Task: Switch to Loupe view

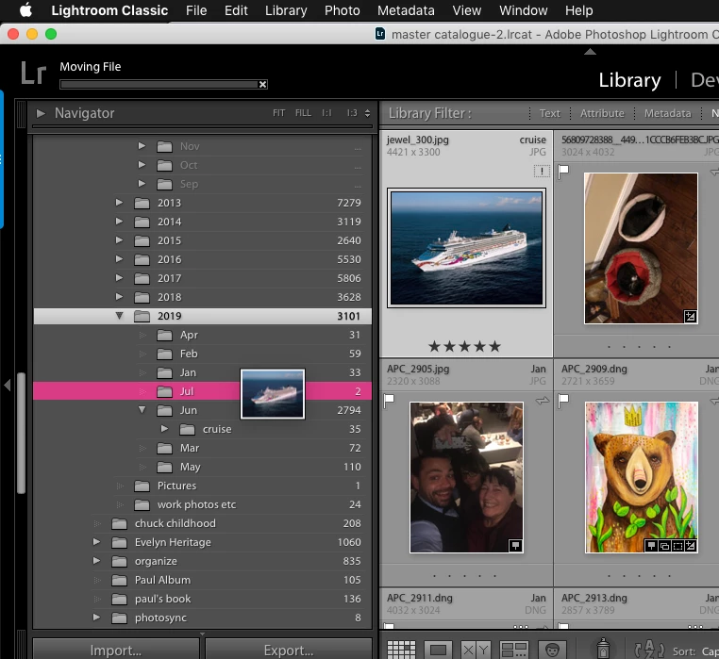Action: tap(438, 650)
